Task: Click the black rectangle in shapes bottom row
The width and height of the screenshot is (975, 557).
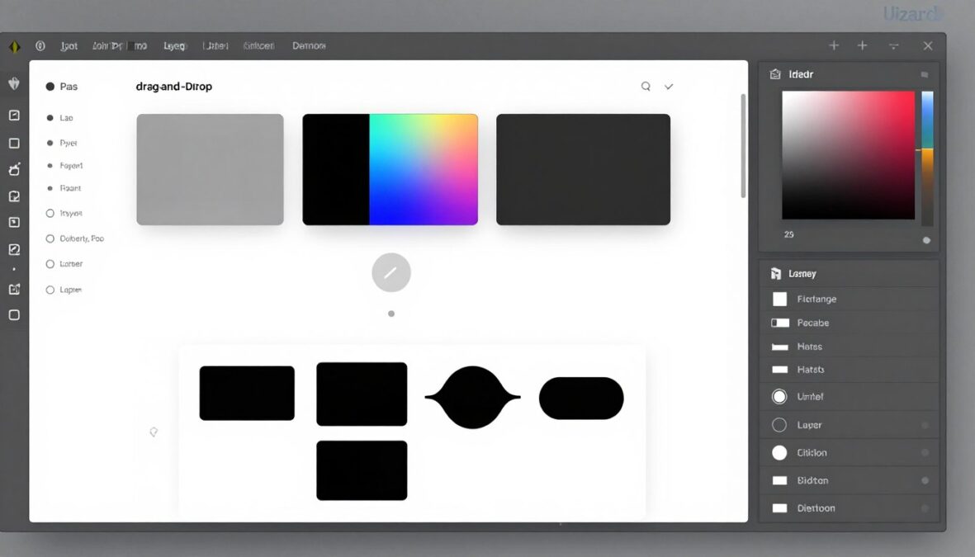Action: [x=362, y=470]
